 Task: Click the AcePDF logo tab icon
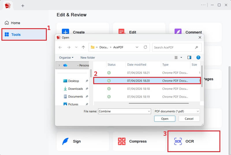pyautogui.click(x=8, y=5)
